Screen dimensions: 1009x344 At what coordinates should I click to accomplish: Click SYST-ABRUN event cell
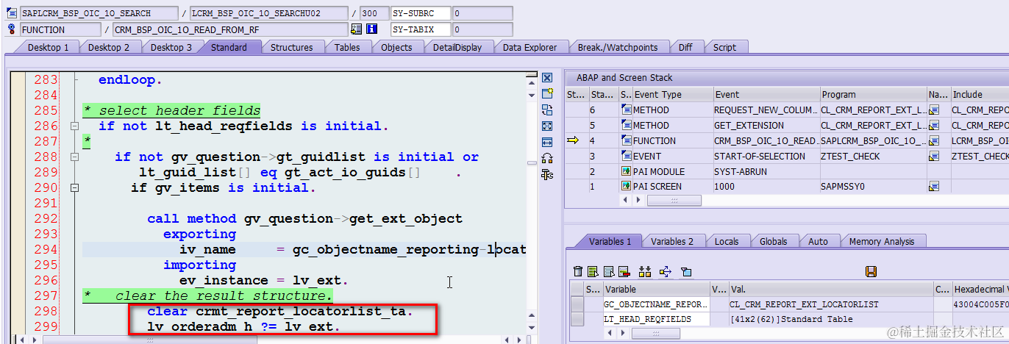766,171
